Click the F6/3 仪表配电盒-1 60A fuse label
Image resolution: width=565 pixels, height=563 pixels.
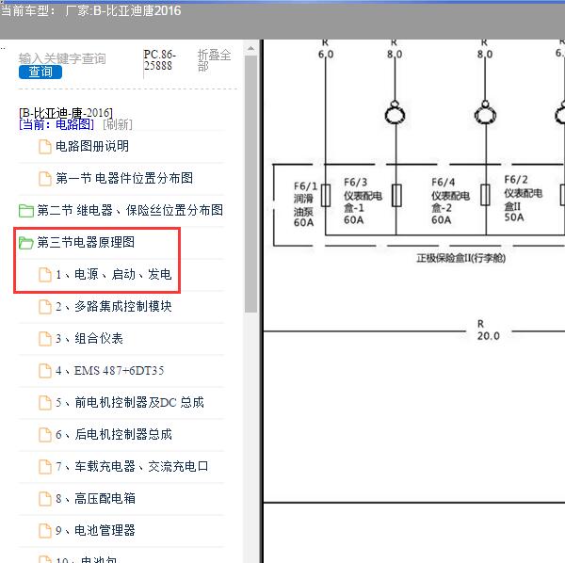(363, 201)
